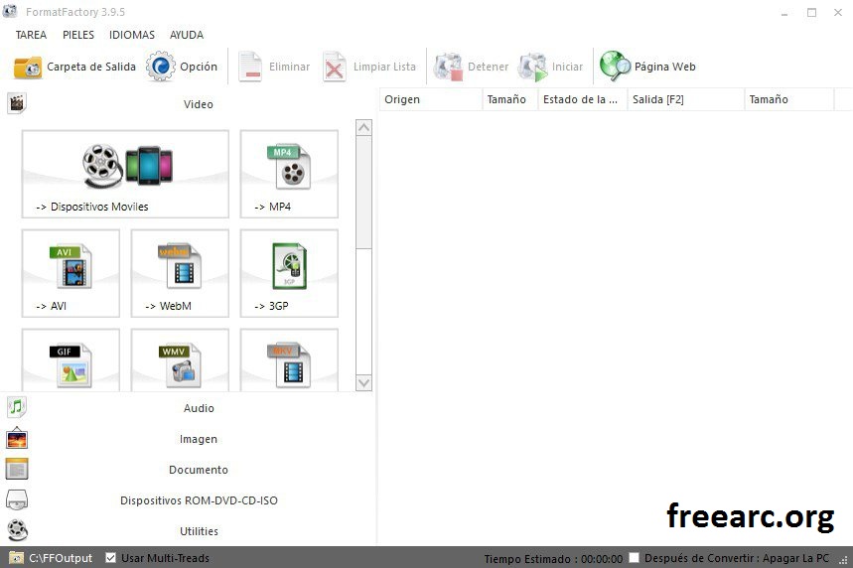The image size is (853, 568).
Task: Open the IDIOMAS menu
Action: pyautogui.click(x=132, y=35)
